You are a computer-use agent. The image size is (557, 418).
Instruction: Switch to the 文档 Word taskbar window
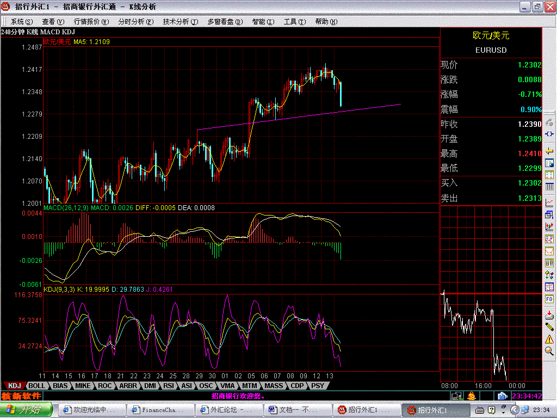coord(298,410)
